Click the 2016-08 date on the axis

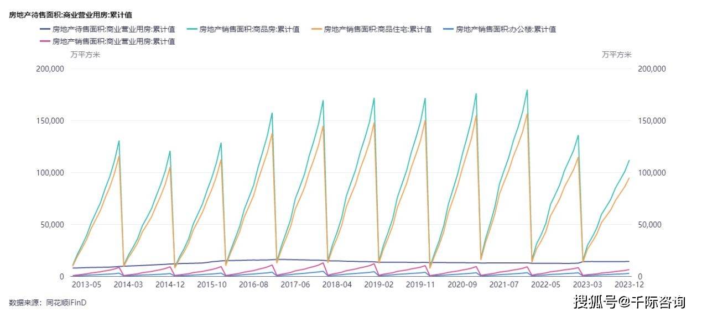pyautogui.click(x=254, y=284)
